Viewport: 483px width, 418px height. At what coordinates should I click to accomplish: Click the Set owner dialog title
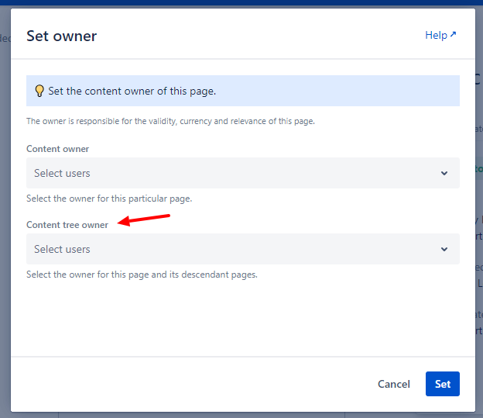pos(62,36)
